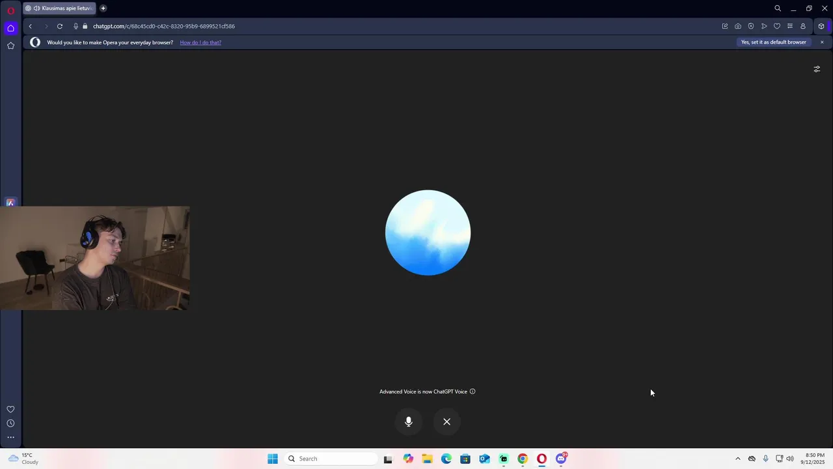
Task: Open Outlook from the taskbar
Action: point(484,459)
